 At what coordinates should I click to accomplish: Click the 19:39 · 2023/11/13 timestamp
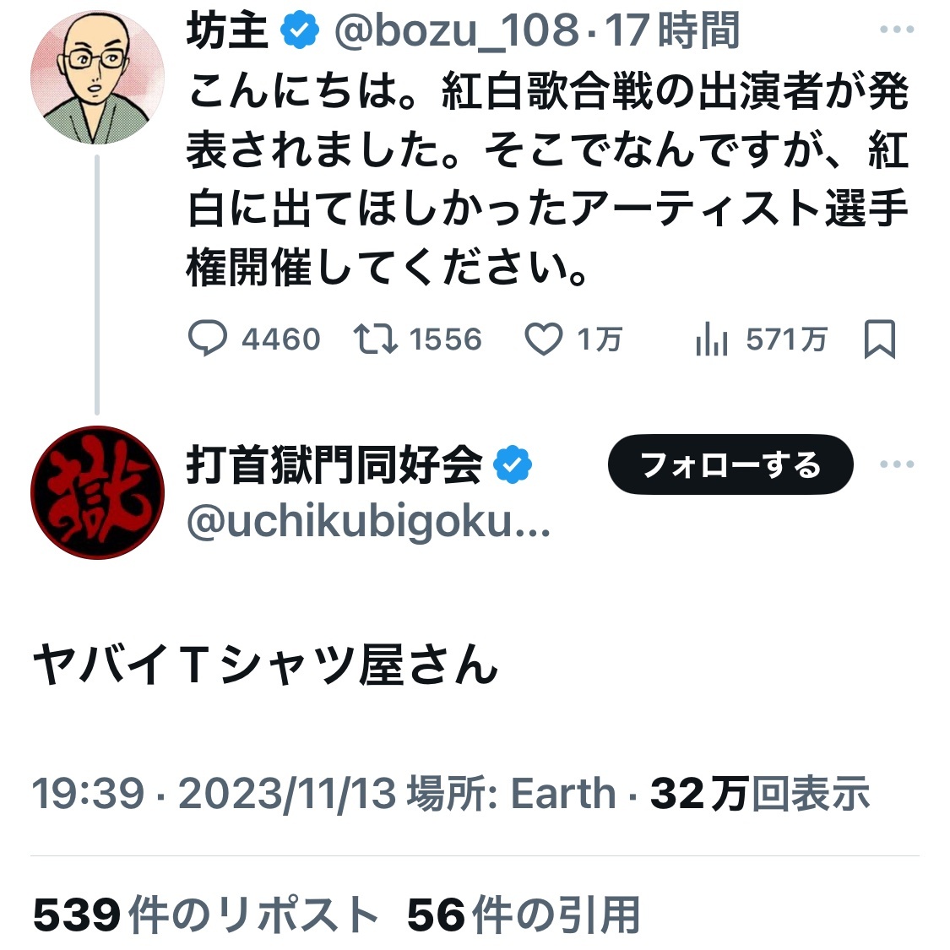coord(214,794)
